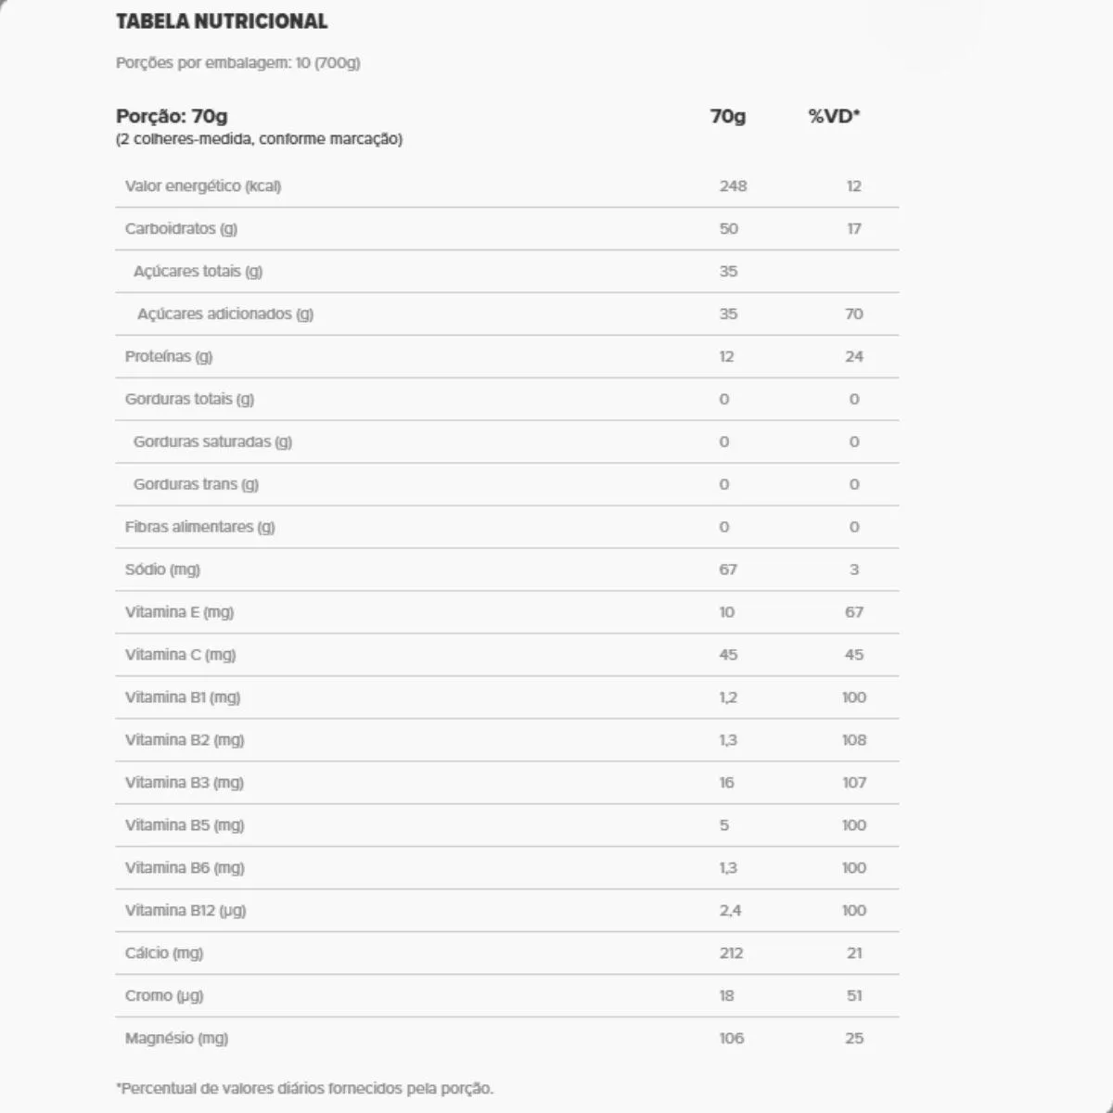Select the Valor energético (kcal) row label
This screenshot has height=1113, width=1113.
pos(203,186)
